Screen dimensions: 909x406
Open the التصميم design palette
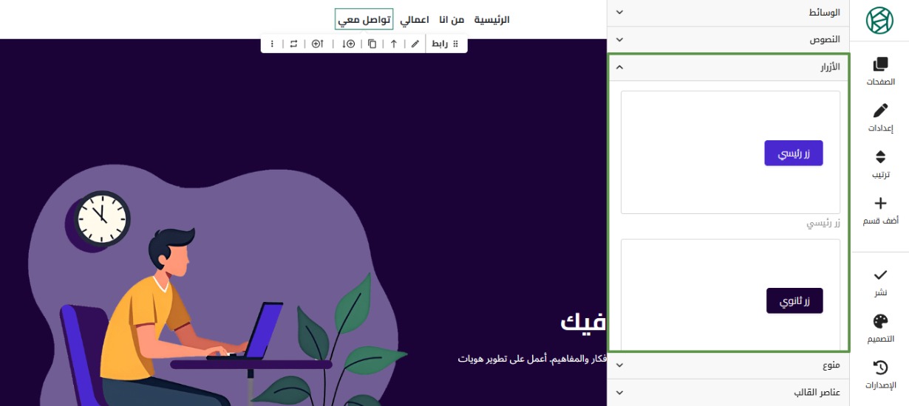click(880, 328)
